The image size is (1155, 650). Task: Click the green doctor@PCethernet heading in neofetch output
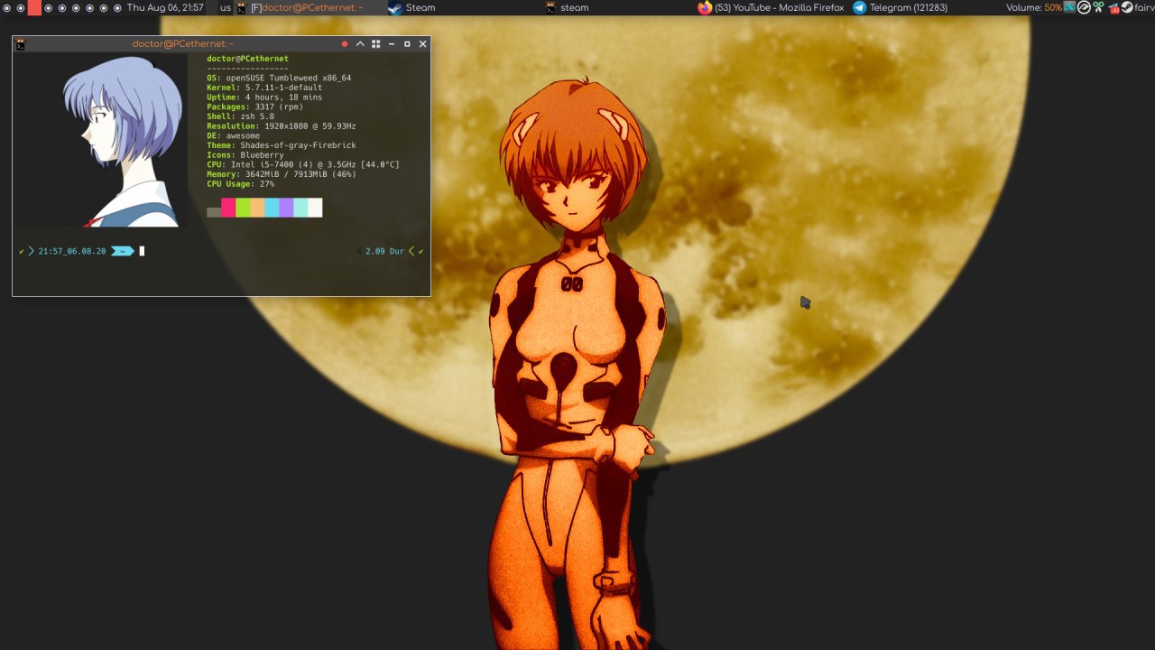(x=247, y=59)
